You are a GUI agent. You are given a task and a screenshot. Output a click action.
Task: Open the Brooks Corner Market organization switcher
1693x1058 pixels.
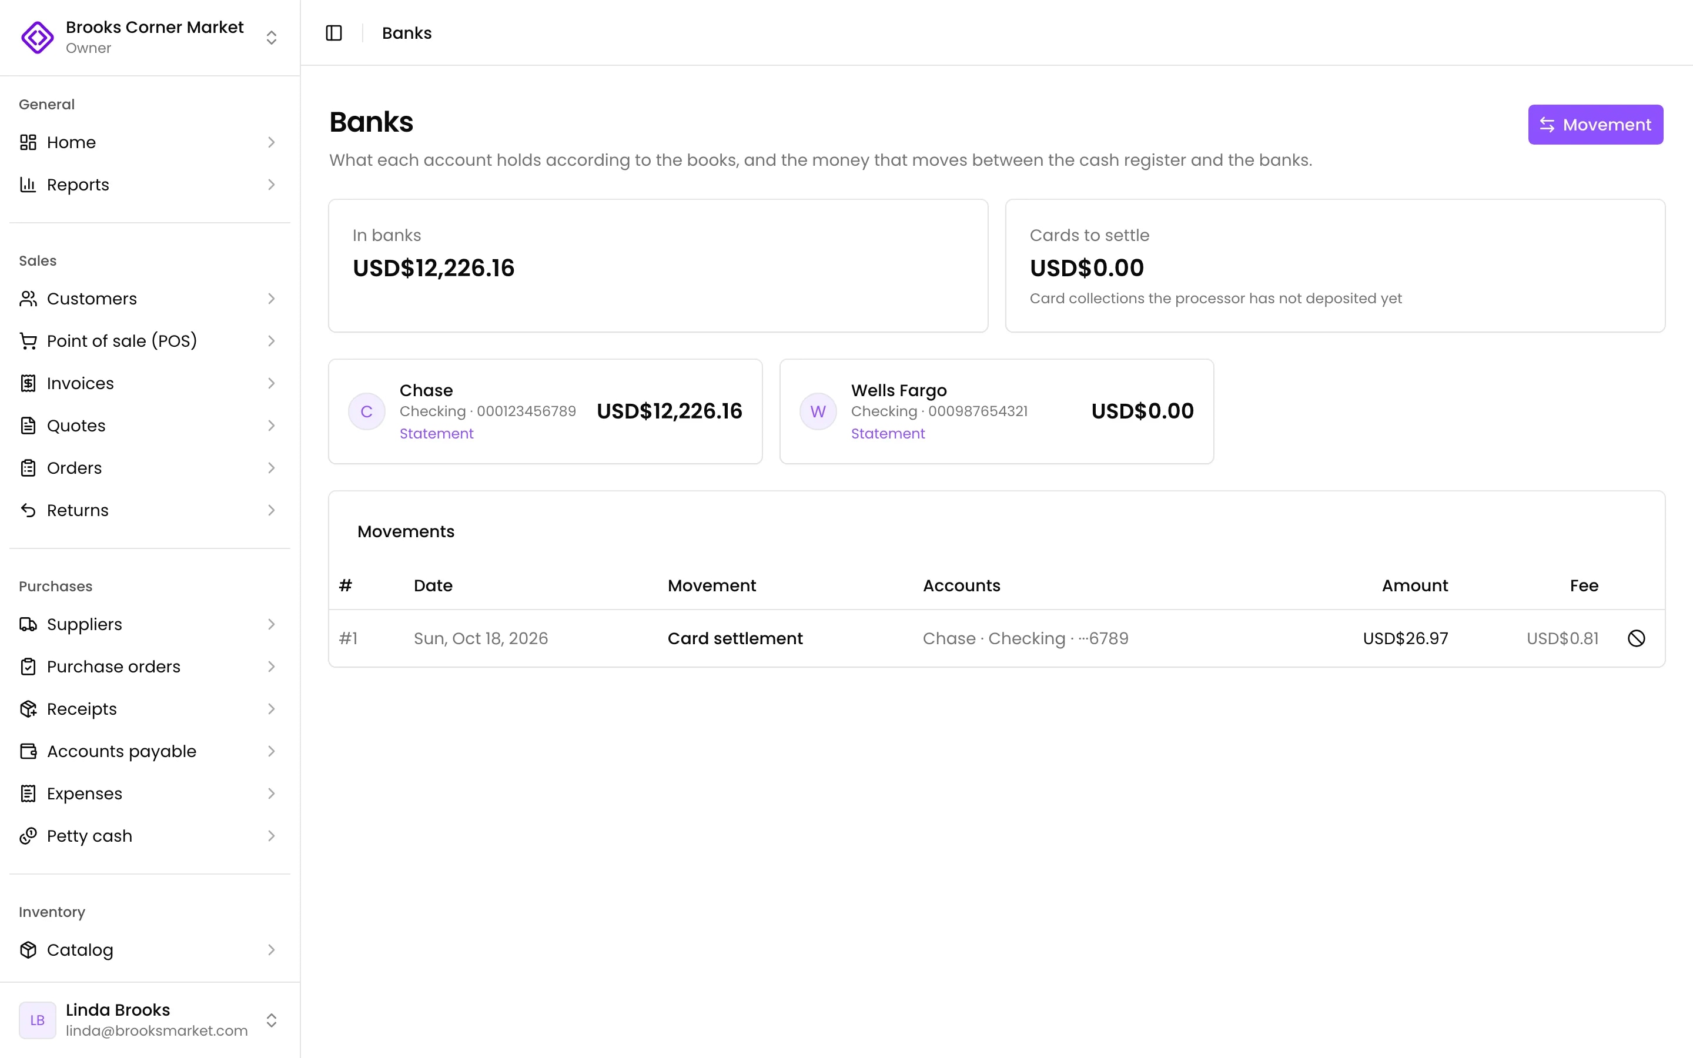coord(150,37)
